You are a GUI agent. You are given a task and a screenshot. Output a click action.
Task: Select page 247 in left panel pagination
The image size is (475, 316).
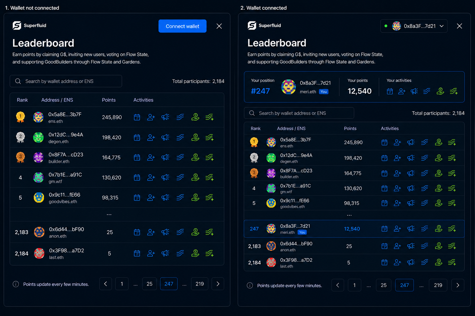click(x=169, y=284)
